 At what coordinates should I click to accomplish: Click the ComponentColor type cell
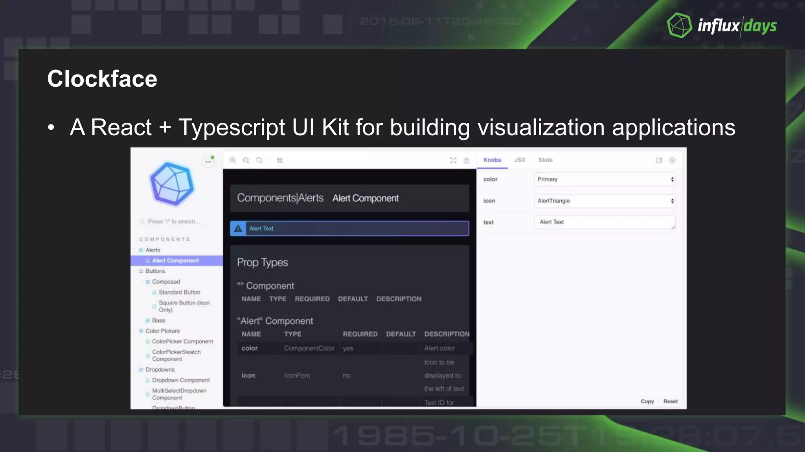coord(309,348)
